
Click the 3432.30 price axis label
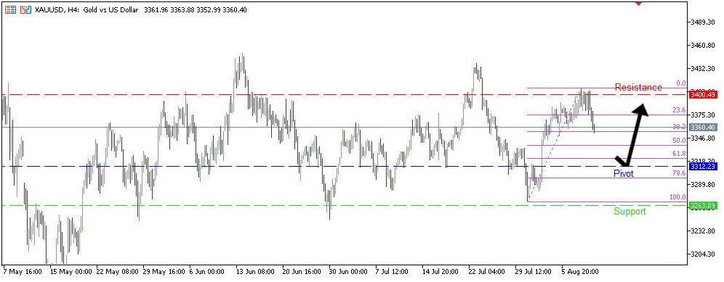coord(703,69)
